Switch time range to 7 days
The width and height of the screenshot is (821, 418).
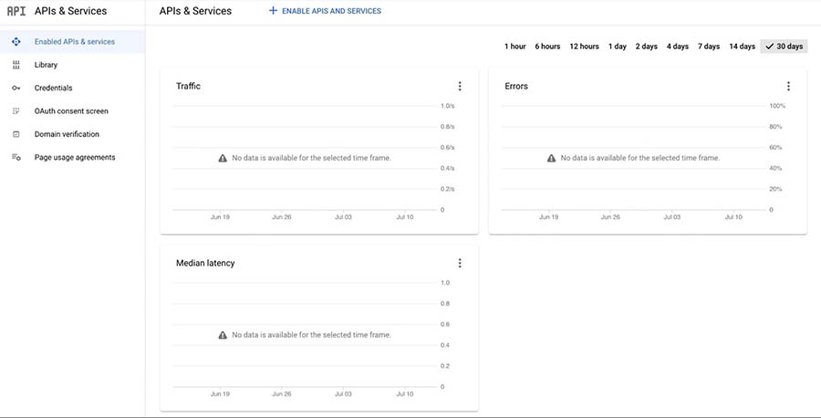click(x=709, y=47)
